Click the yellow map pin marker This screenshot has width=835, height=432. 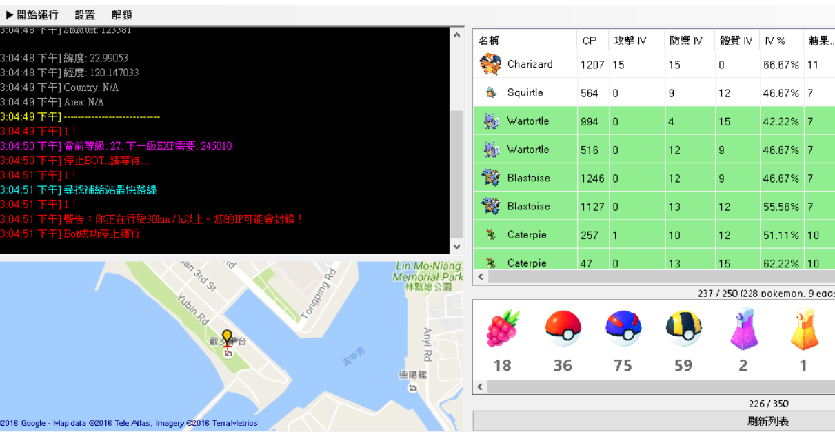(227, 338)
